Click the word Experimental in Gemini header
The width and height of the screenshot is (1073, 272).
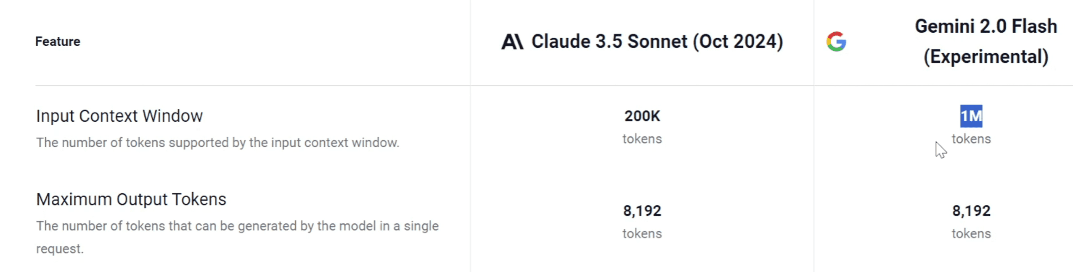pyautogui.click(x=985, y=57)
